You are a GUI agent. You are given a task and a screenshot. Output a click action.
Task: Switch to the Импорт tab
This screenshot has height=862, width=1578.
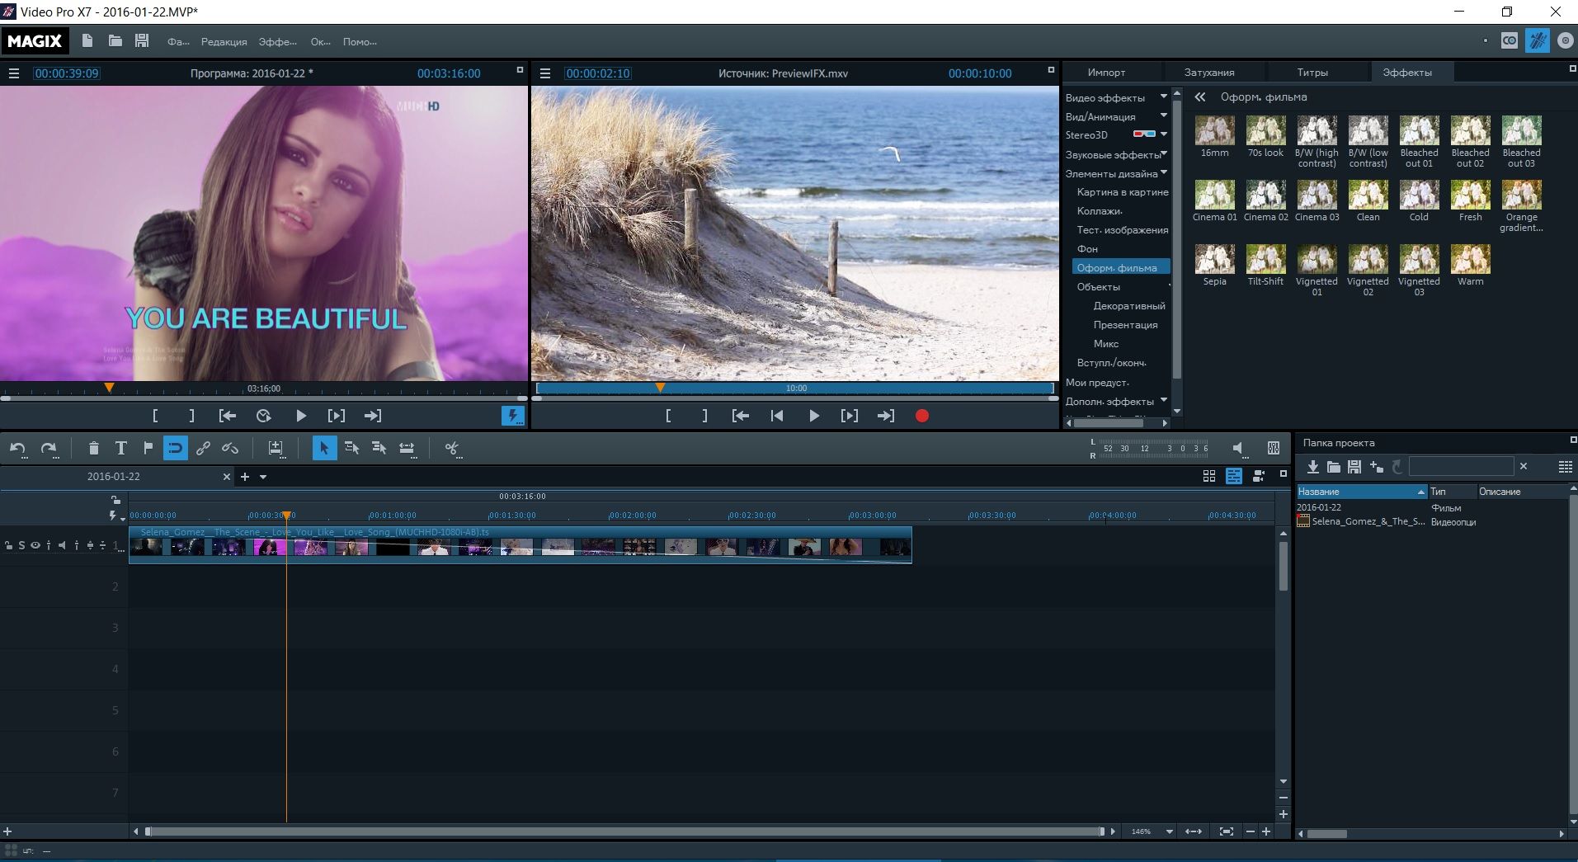click(x=1106, y=73)
